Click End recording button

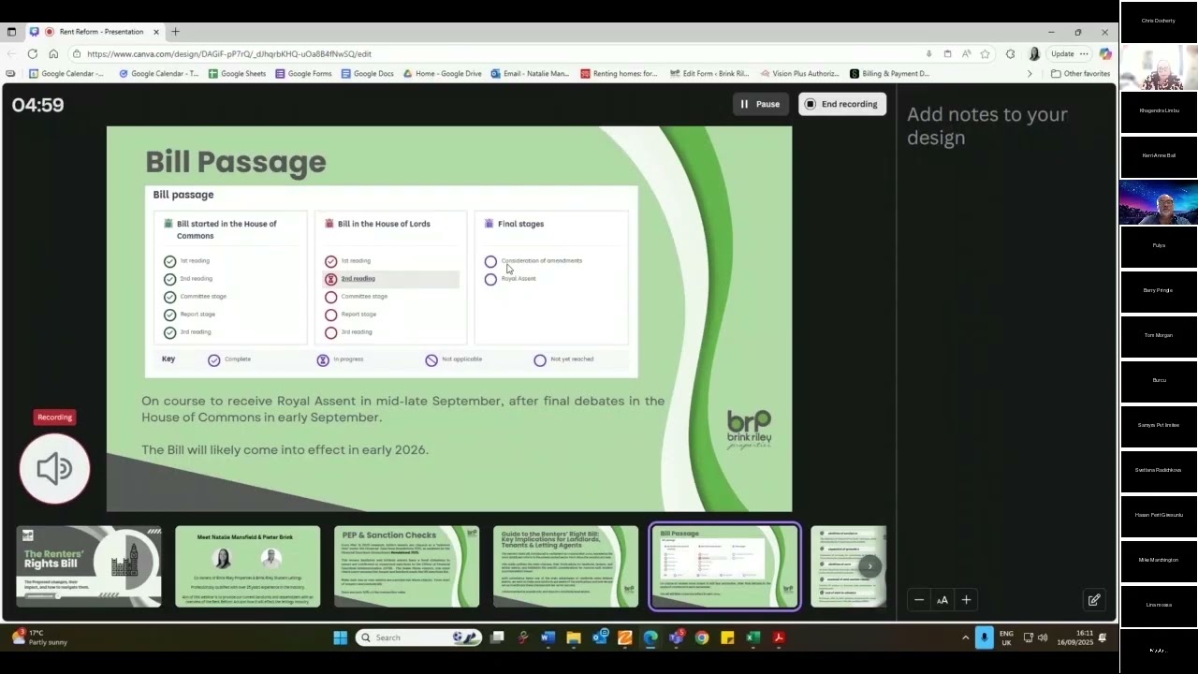pos(842,104)
